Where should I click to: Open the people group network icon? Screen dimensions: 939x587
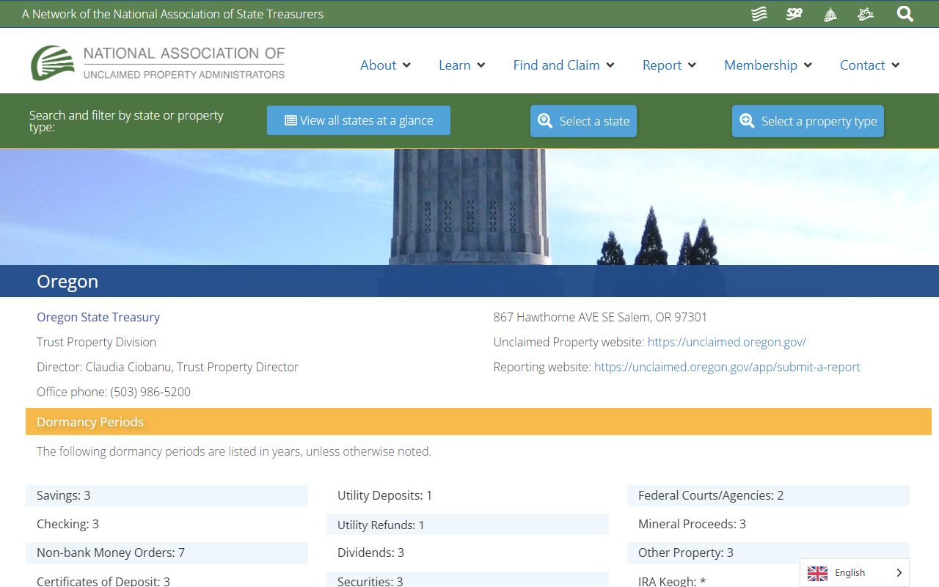[866, 14]
